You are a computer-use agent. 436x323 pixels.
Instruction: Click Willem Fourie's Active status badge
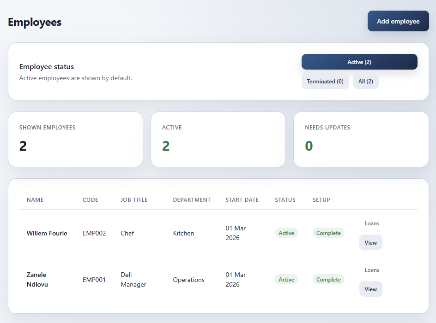tap(286, 233)
